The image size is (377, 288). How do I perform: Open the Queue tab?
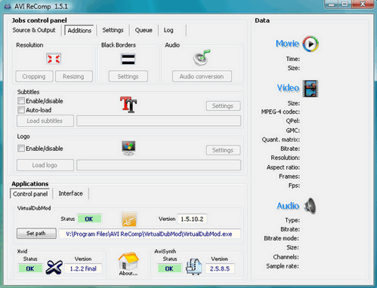coord(144,30)
